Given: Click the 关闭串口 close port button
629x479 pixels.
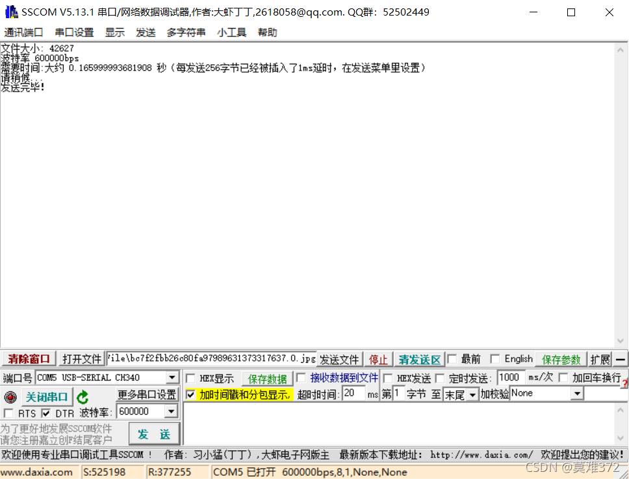Looking at the screenshot, I should pos(46,396).
